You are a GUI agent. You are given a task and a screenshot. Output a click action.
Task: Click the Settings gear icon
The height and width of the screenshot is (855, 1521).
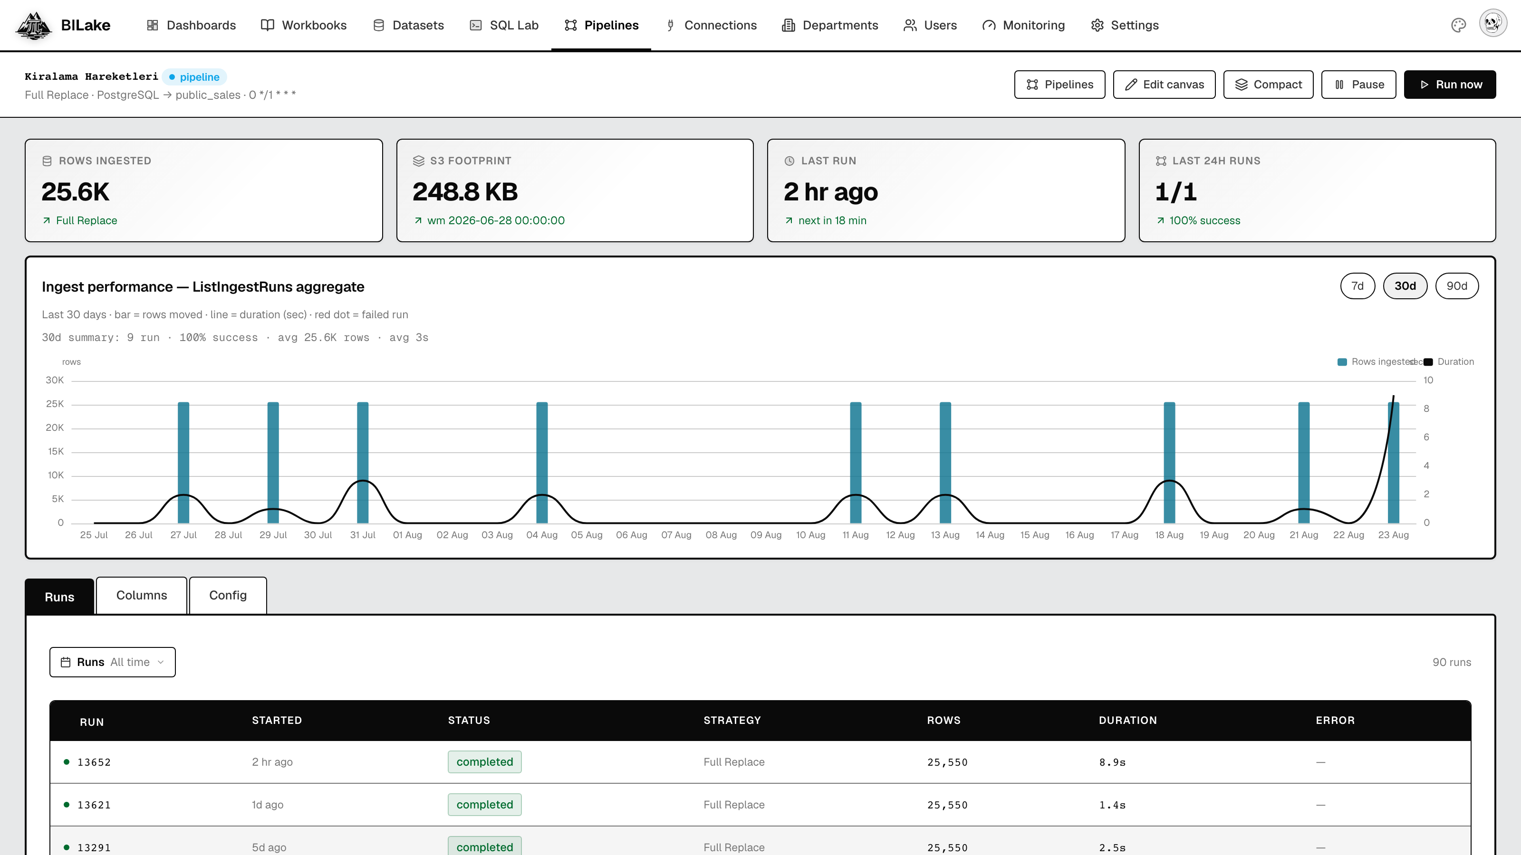[1097, 25]
